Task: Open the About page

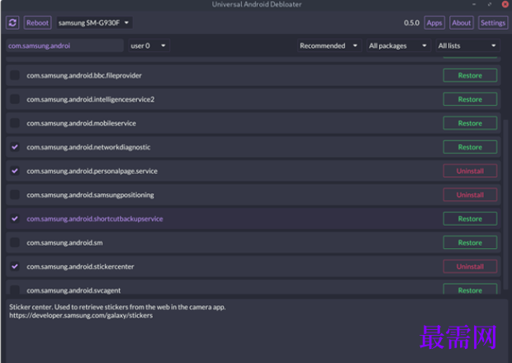Action: point(462,22)
